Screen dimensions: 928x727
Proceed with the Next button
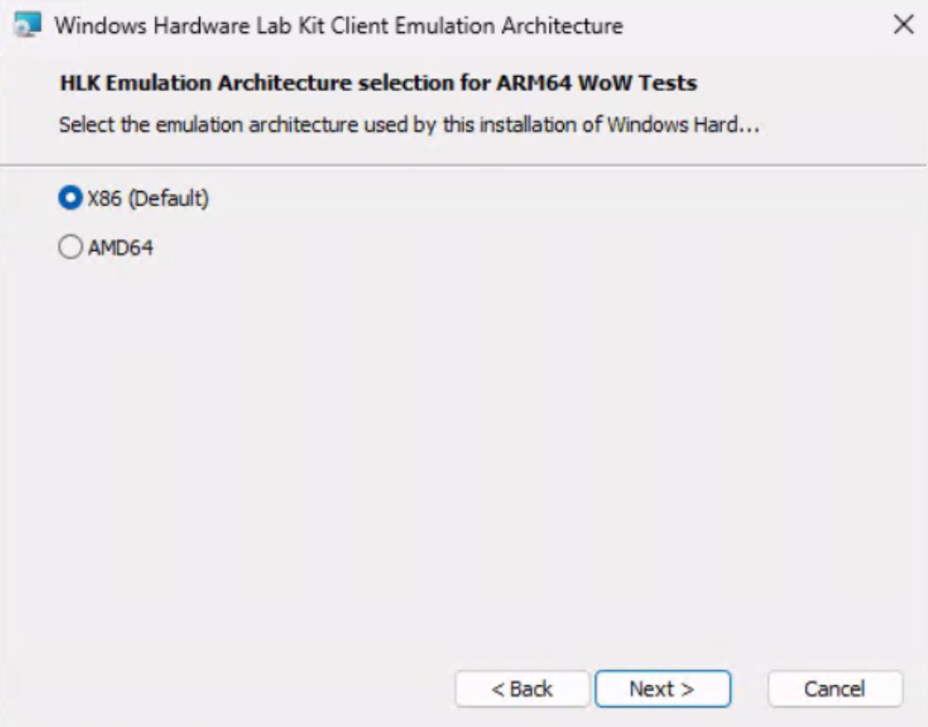coord(663,689)
